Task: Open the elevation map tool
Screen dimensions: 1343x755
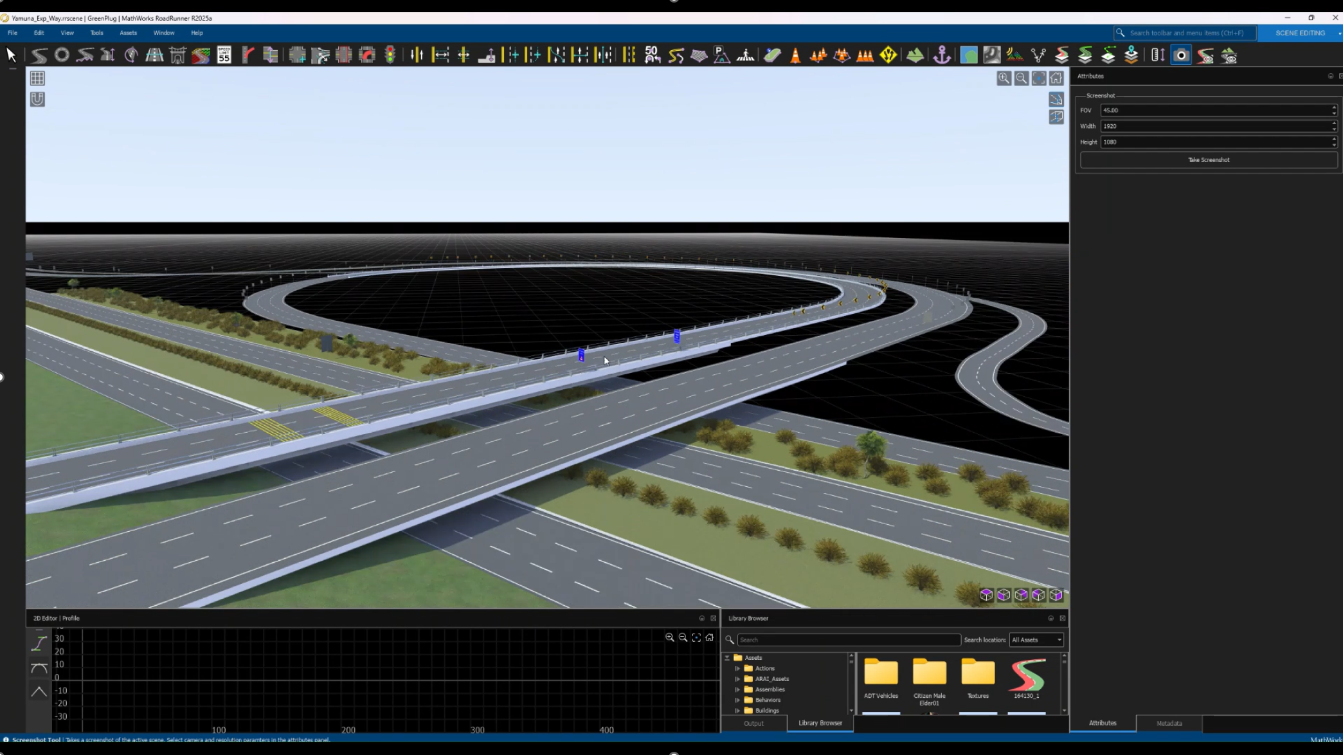Action: tap(992, 55)
